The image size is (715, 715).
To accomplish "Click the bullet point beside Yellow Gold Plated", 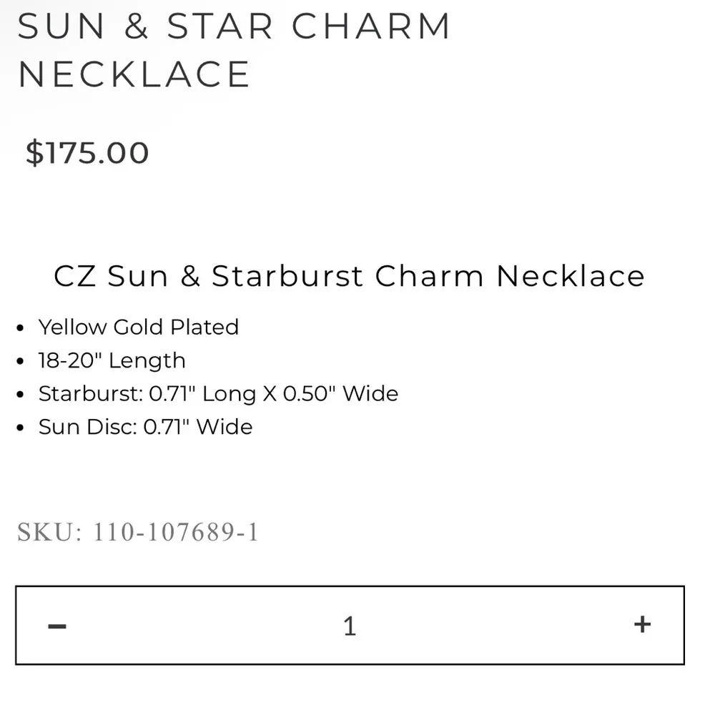I will coord(20,327).
